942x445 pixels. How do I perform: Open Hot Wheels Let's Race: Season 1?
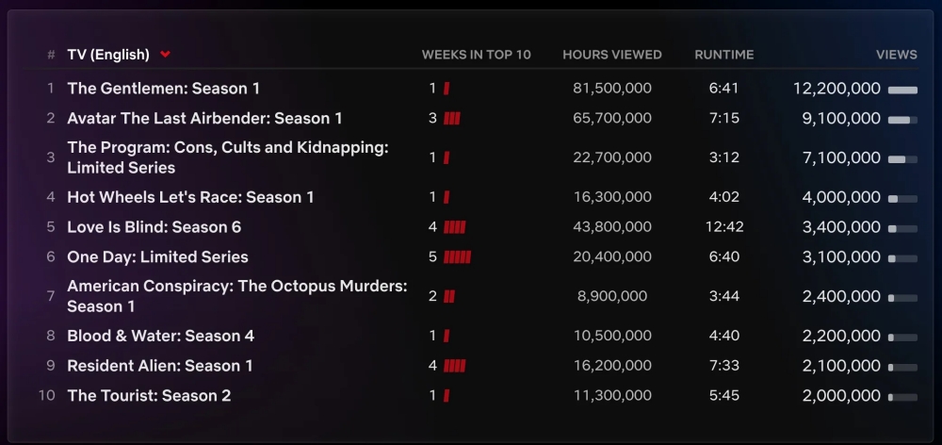click(190, 197)
